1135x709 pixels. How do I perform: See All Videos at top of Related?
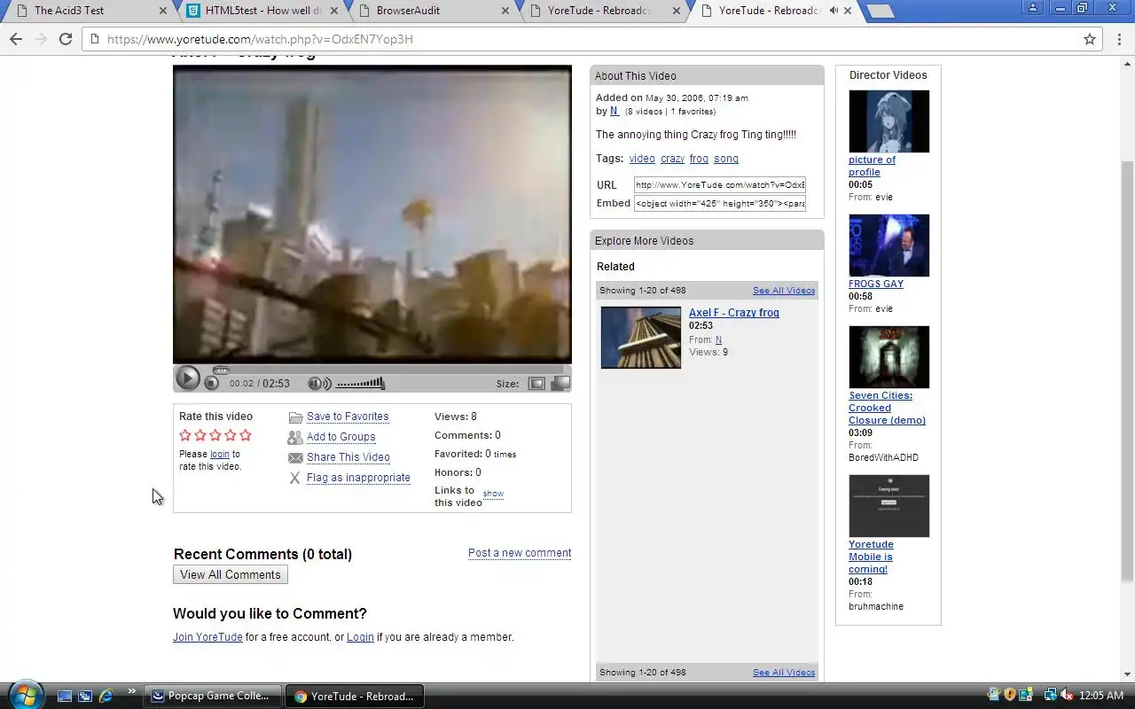[784, 291]
